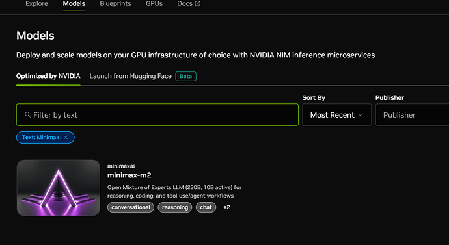Click the minimax-m2 description text
The width and height of the screenshot is (449, 245).
(x=174, y=192)
